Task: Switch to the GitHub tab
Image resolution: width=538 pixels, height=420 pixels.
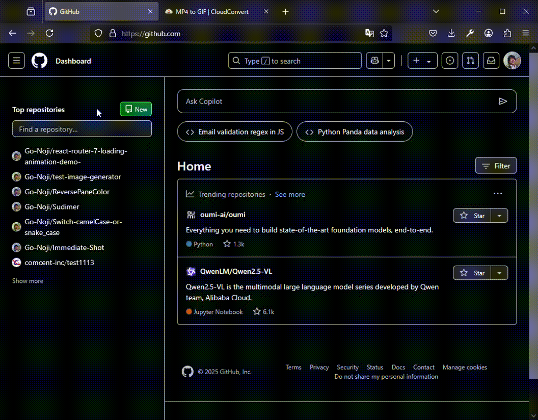Action: click(101, 12)
